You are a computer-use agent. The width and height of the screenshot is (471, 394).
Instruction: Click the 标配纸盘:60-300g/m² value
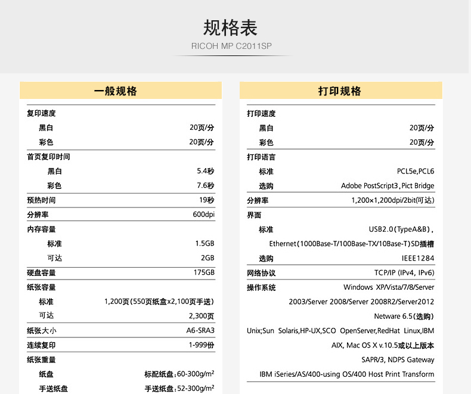coord(179,374)
